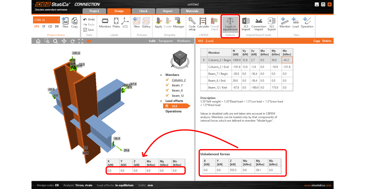369x189 pixels.
Task: Run the Overall check
Action: pos(214,23)
